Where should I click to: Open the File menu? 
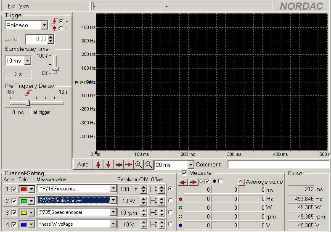pyautogui.click(x=11, y=6)
